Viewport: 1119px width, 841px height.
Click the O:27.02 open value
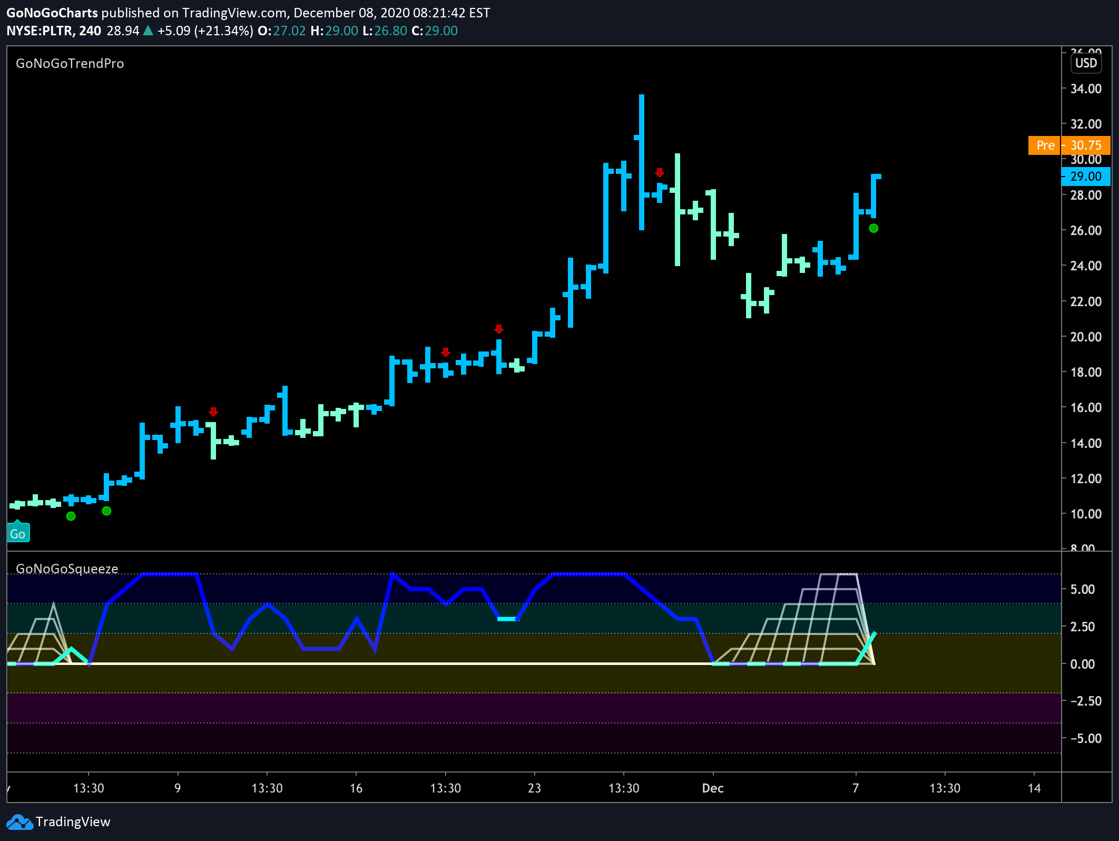coord(282,31)
